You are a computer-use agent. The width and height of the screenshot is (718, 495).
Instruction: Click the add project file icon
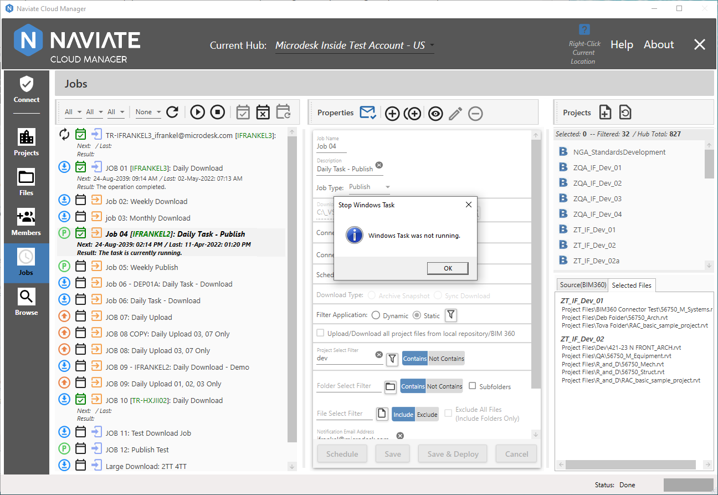point(606,113)
